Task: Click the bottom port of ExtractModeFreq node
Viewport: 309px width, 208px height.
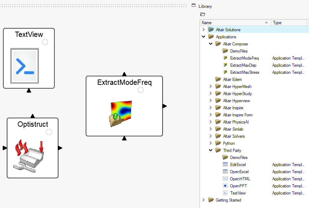Action: [124, 138]
